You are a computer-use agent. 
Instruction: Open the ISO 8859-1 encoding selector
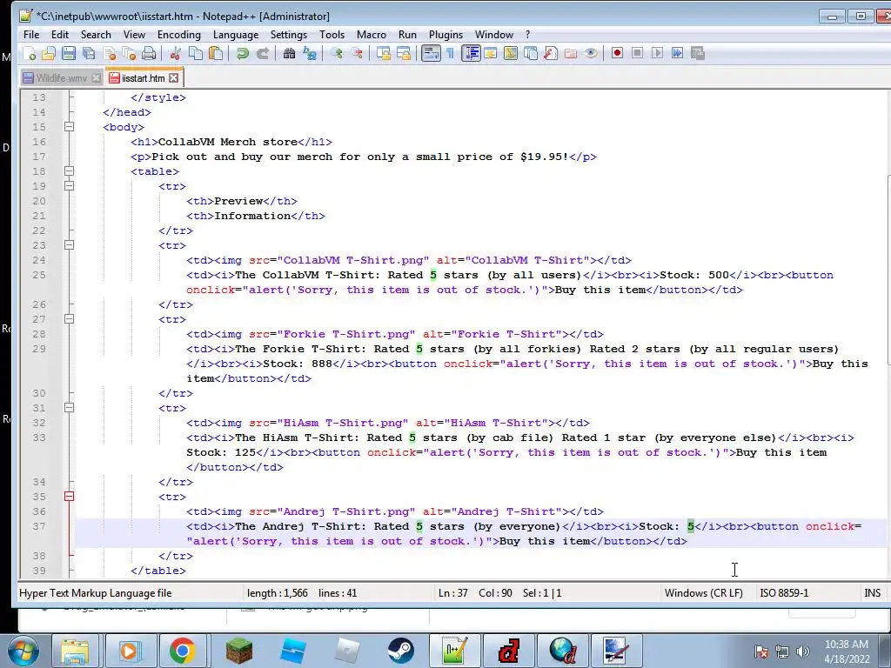[x=784, y=593]
